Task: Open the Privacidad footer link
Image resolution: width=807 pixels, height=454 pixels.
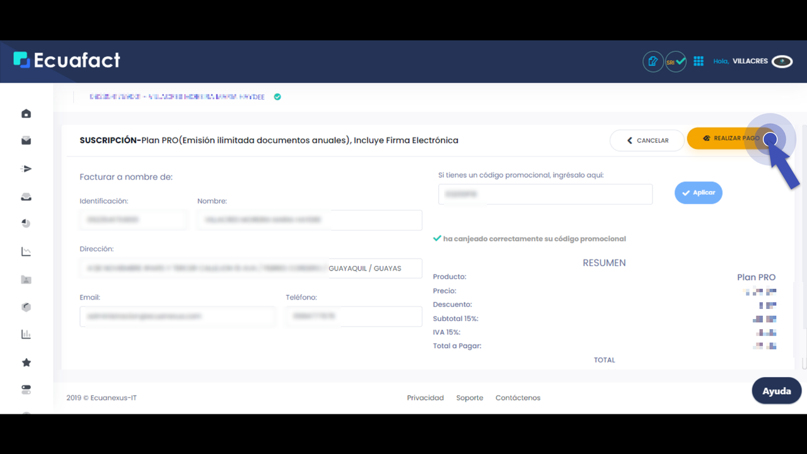Action: click(x=425, y=398)
